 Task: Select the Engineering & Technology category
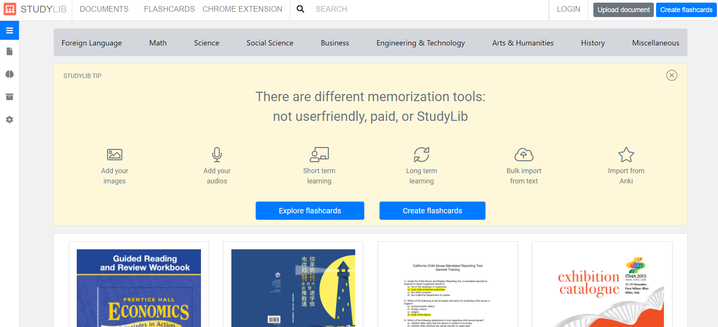(421, 43)
